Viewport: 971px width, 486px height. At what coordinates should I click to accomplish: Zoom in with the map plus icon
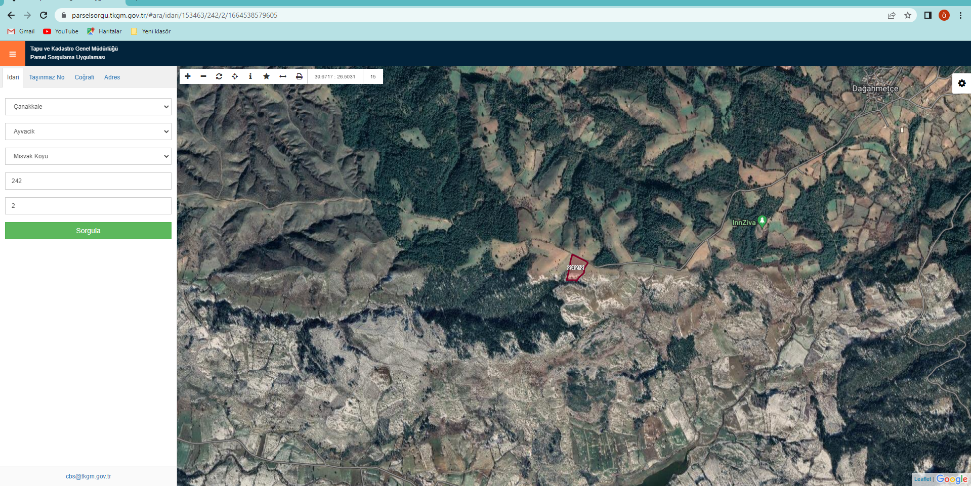188,76
